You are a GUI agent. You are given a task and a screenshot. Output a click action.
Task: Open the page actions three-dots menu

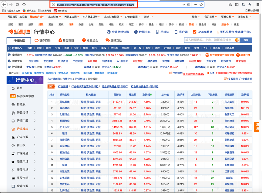(x=195, y=5)
